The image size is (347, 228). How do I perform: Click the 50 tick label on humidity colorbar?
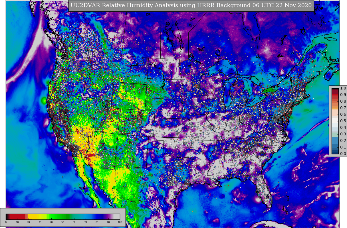[x=63, y=222]
